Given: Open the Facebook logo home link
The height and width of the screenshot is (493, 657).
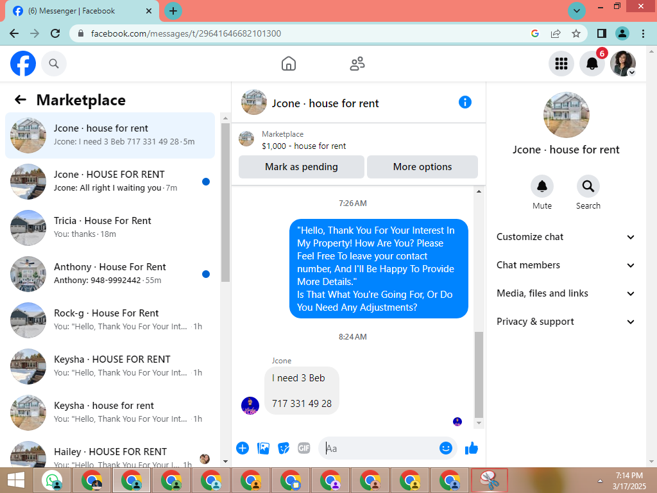Looking at the screenshot, I should [x=23, y=64].
